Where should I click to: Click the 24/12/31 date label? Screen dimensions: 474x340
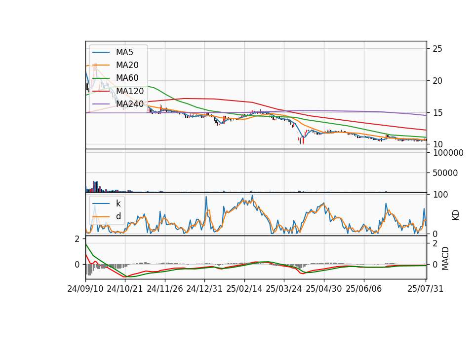pos(204,289)
